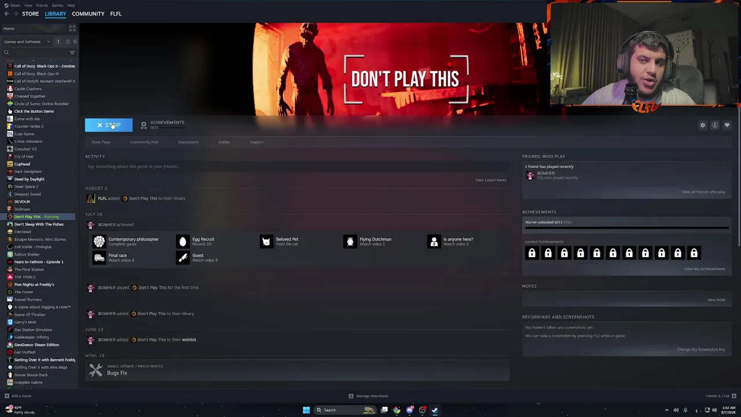Screen dimensions: 741x417
Task: Click View Latest News
Action: pyautogui.click(x=491, y=180)
